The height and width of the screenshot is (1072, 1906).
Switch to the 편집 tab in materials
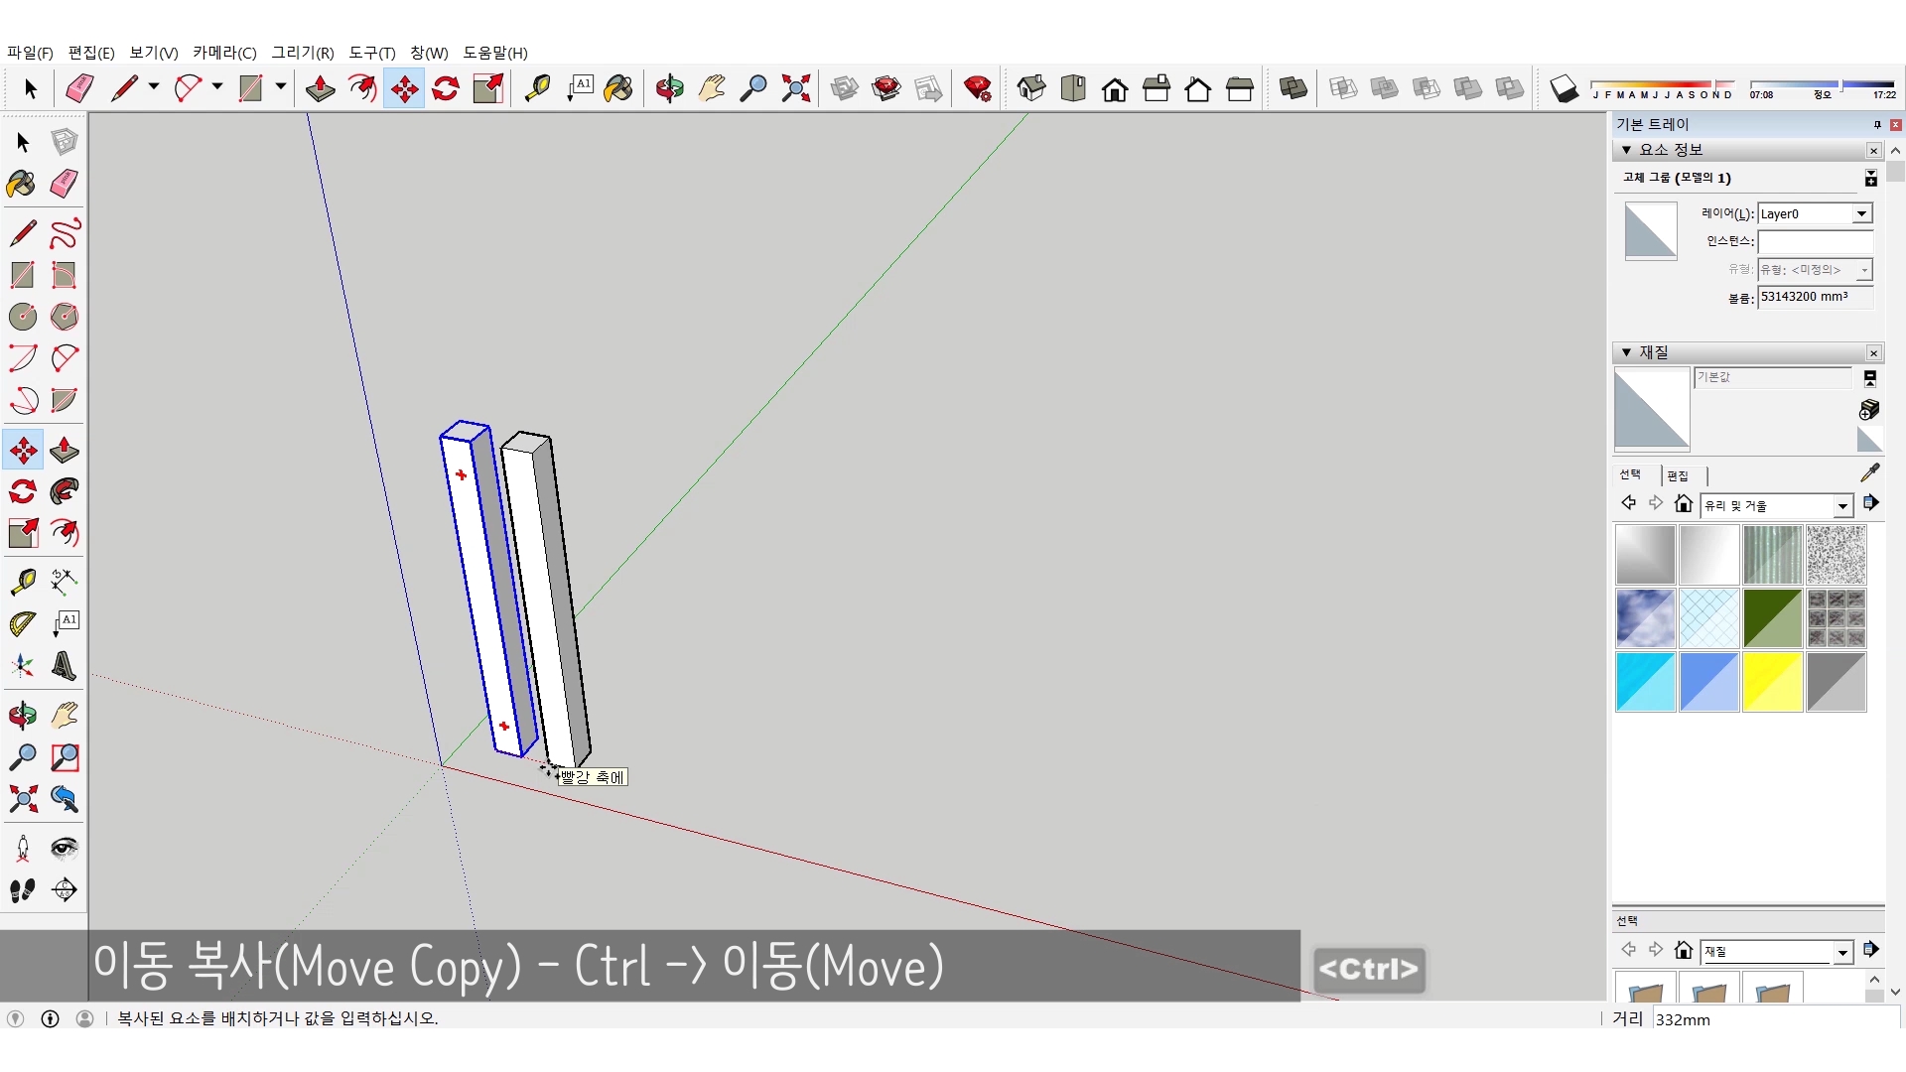(1678, 475)
